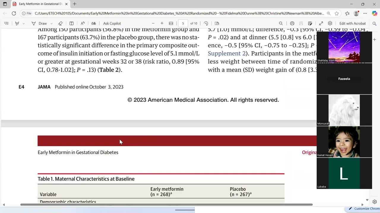Click the Table 2 reference
Screen dimensions: 380x213
[109, 70]
